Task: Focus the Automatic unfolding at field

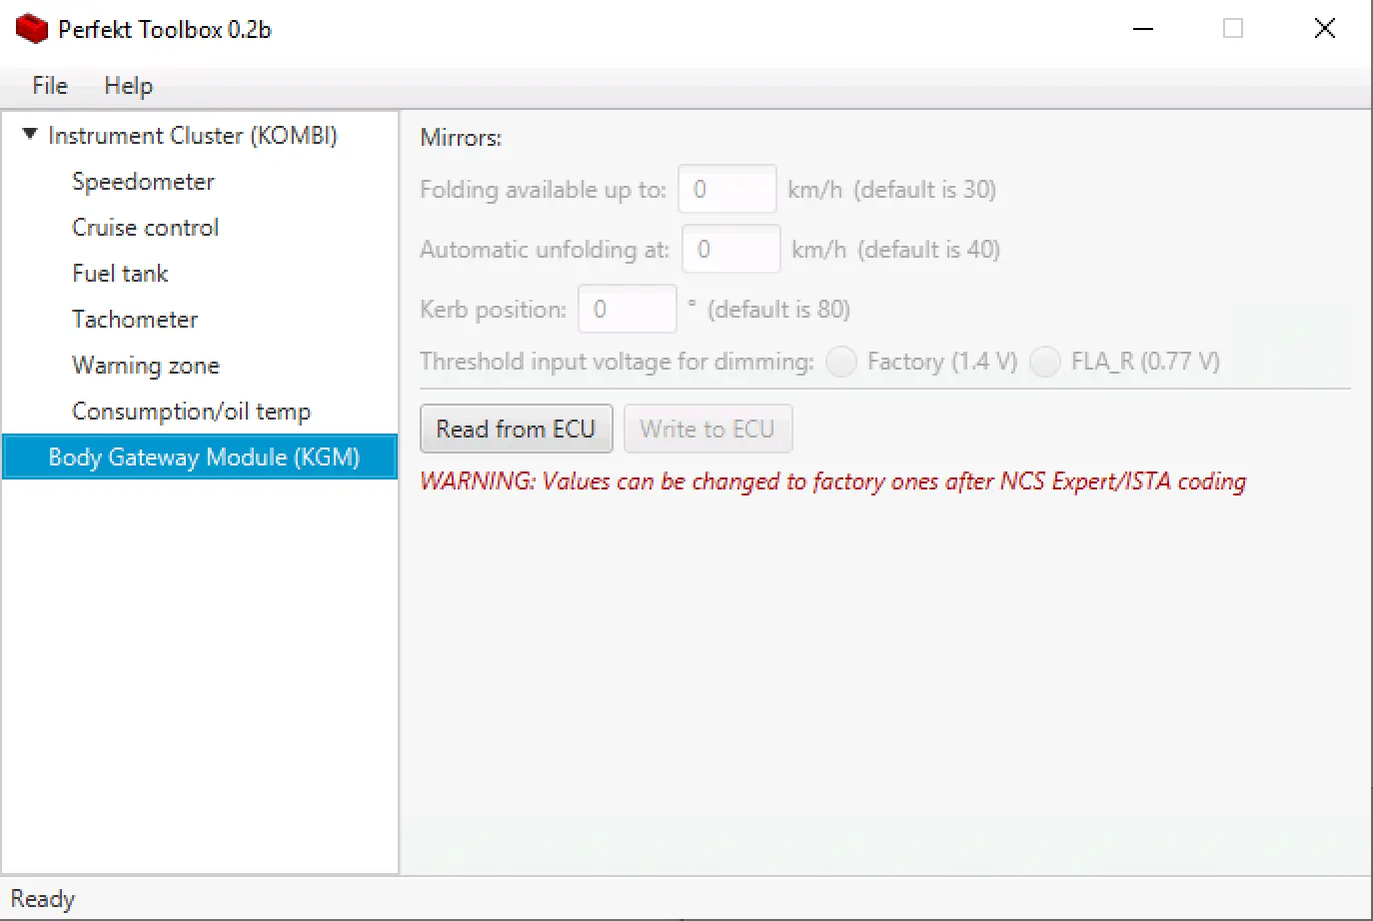Action: tap(730, 250)
